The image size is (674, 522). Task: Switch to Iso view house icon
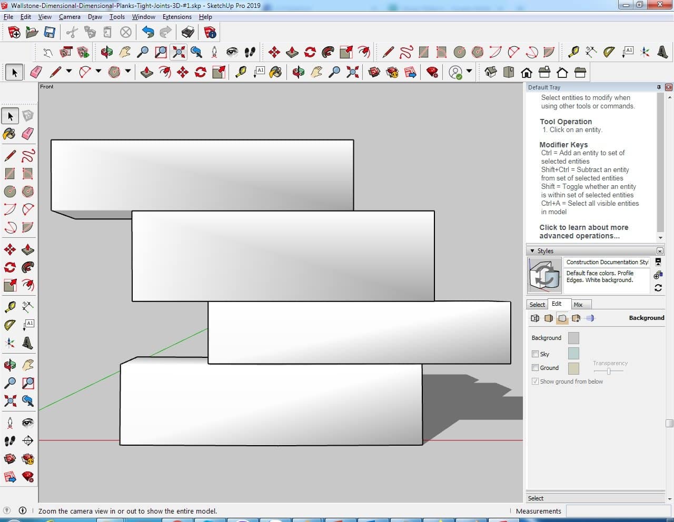click(490, 72)
